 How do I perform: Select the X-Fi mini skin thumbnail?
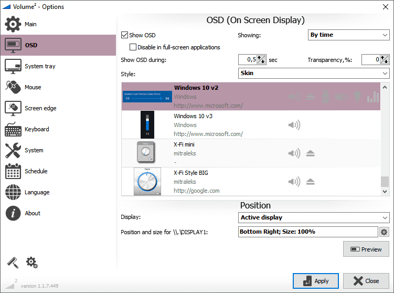(x=146, y=152)
